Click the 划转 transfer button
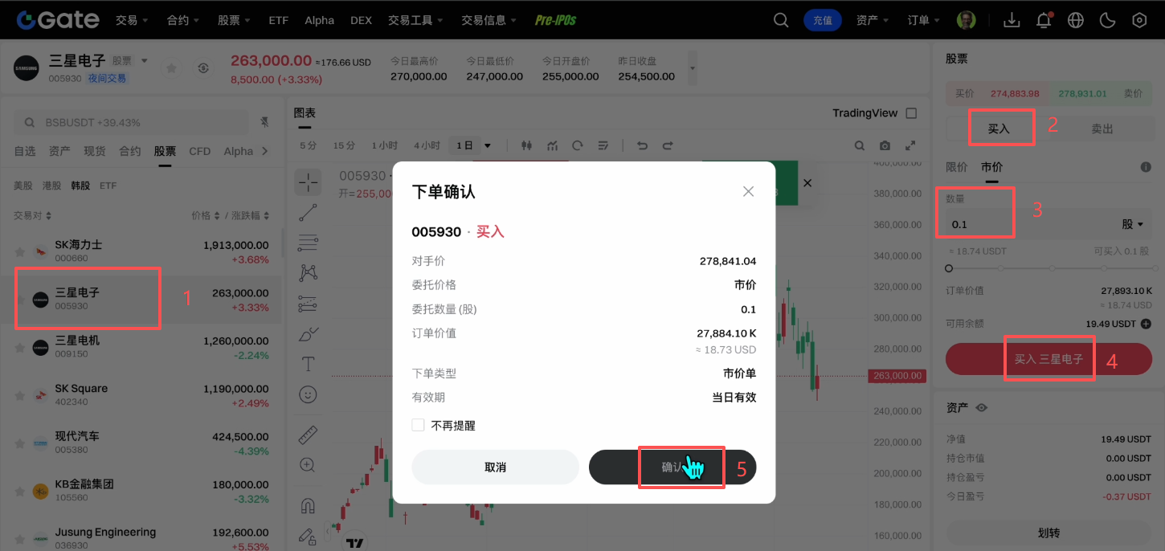1165x551 pixels. pyautogui.click(x=1049, y=533)
